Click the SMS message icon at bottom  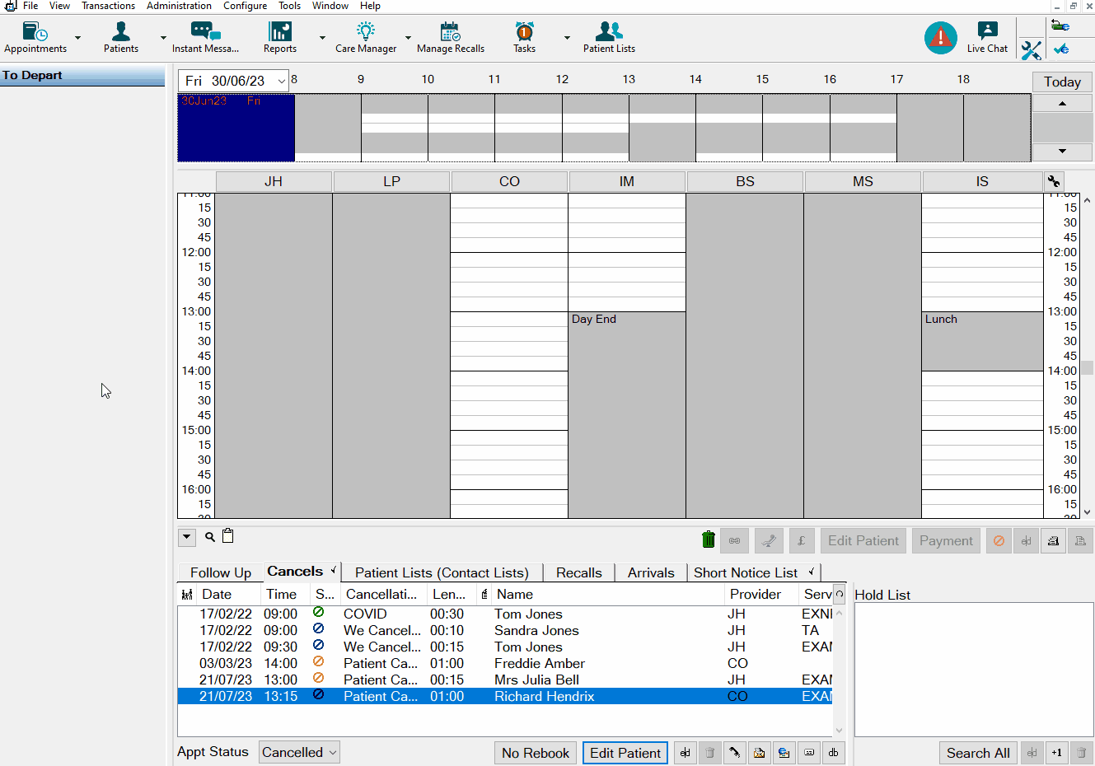pos(808,753)
